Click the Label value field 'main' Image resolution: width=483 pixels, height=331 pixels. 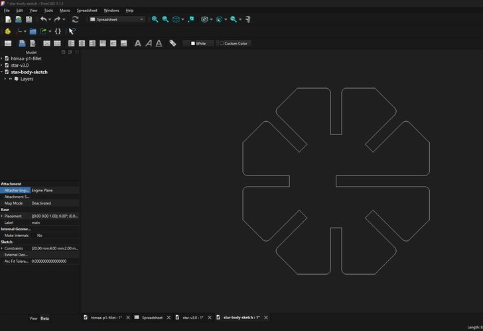tap(55, 222)
